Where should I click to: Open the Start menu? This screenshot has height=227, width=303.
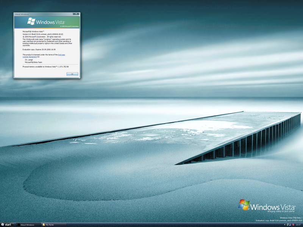tap(6, 225)
